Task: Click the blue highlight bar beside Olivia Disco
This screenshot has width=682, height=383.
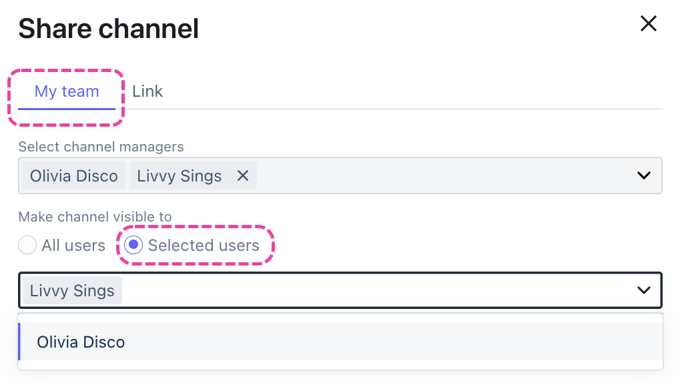Action: tap(19, 342)
